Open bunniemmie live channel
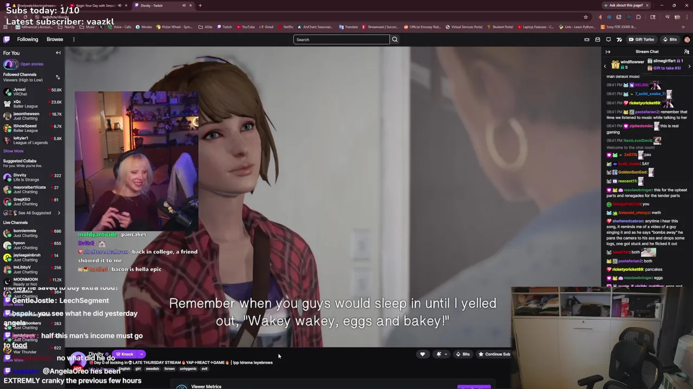 tap(32, 233)
